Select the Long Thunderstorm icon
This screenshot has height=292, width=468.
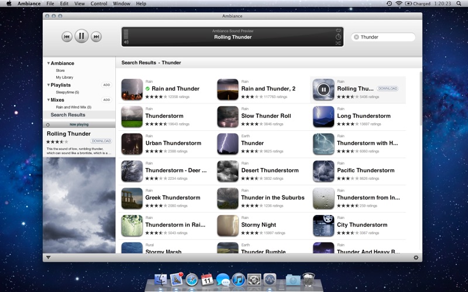[324, 117]
